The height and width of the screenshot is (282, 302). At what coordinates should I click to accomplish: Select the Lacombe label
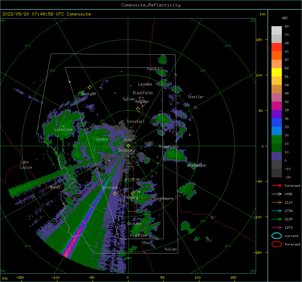pos(145,84)
